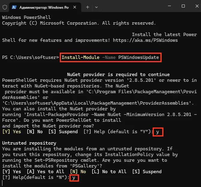Click the blinking cursor on the last line
The width and height of the screenshot is (201, 187).
pos(2,183)
